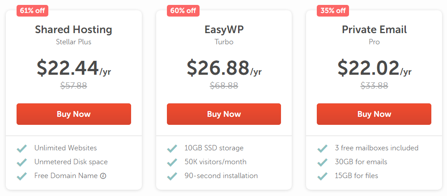
Task: Click the $22.44/yr Shared Hosting price
Action: 74,68
